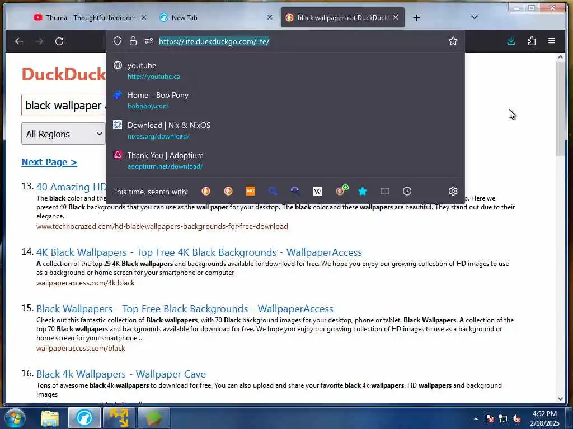Click the browser icon in taskbar
Image resolution: width=573 pixels, height=429 pixels.
pyautogui.click(x=84, y=418)
